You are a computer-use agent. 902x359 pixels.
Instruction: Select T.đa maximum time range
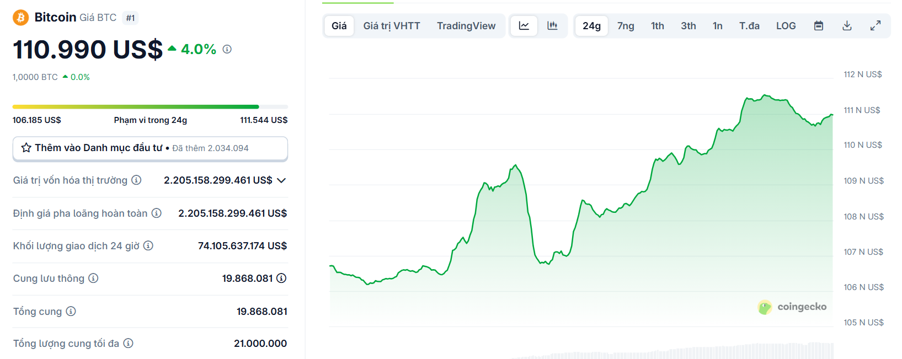[x=750, y=26]
